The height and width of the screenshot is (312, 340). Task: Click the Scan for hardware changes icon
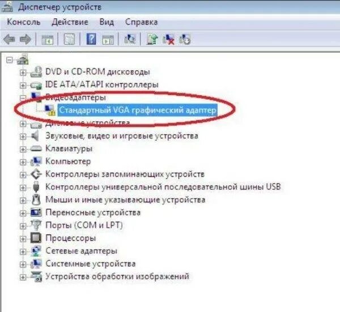click(130, 39)
